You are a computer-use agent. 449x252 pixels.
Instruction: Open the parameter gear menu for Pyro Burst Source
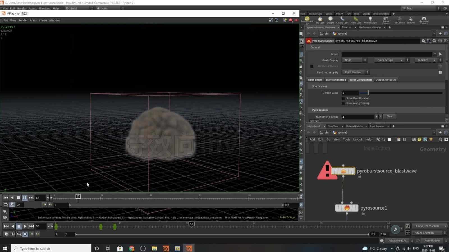[x=423, y=41]
